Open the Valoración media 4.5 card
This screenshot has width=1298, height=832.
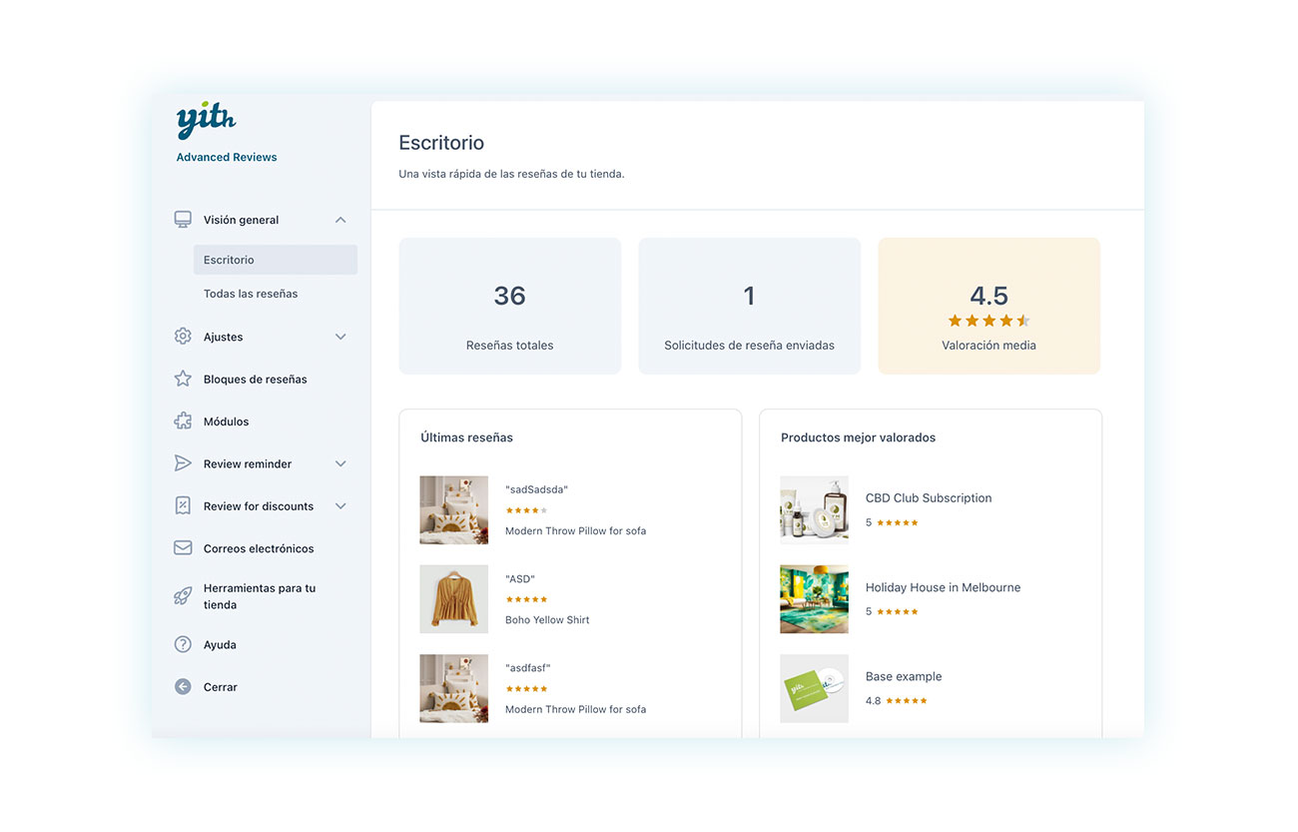989,306
